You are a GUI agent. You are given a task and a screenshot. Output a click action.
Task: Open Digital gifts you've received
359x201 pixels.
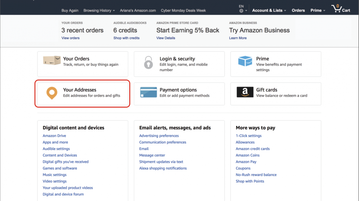coord(66,162)
